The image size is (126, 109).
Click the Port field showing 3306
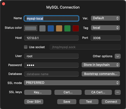(106, 38)
